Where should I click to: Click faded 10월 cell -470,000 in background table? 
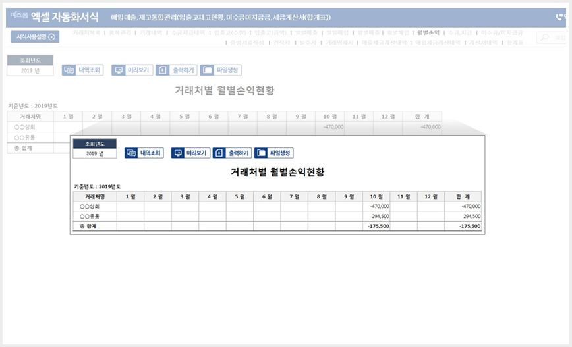pos(329,127)
